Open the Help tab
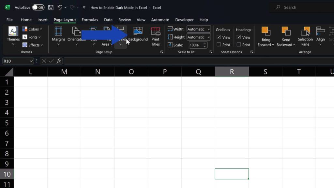The width and height of the screenshot is (334, 188). pos(204,20)
